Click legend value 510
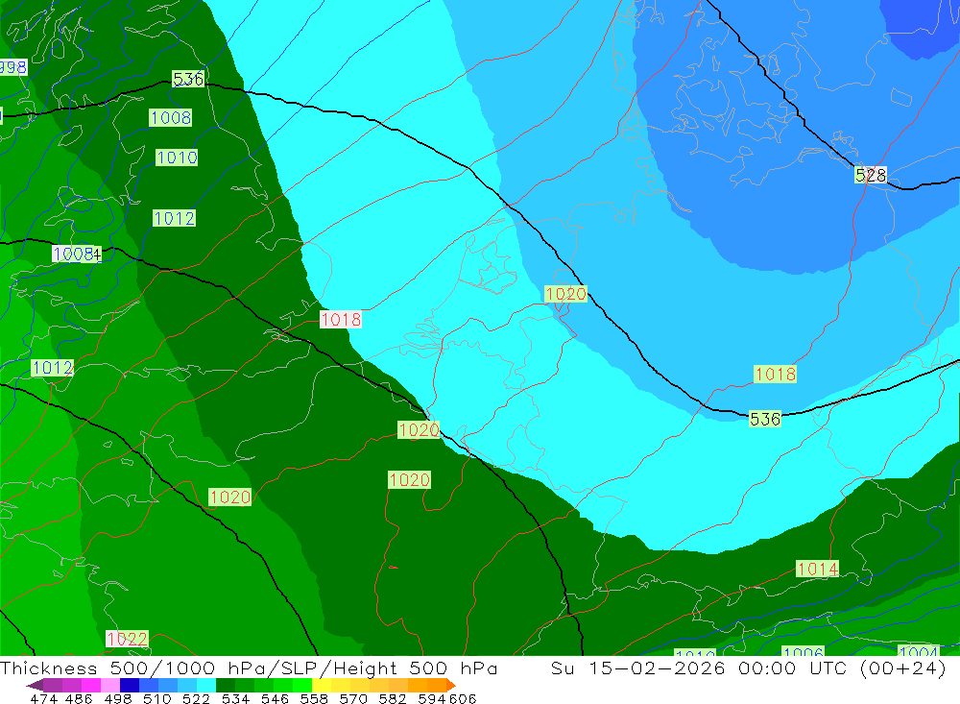Screen dimensions: 960x704 coord(157,698)
